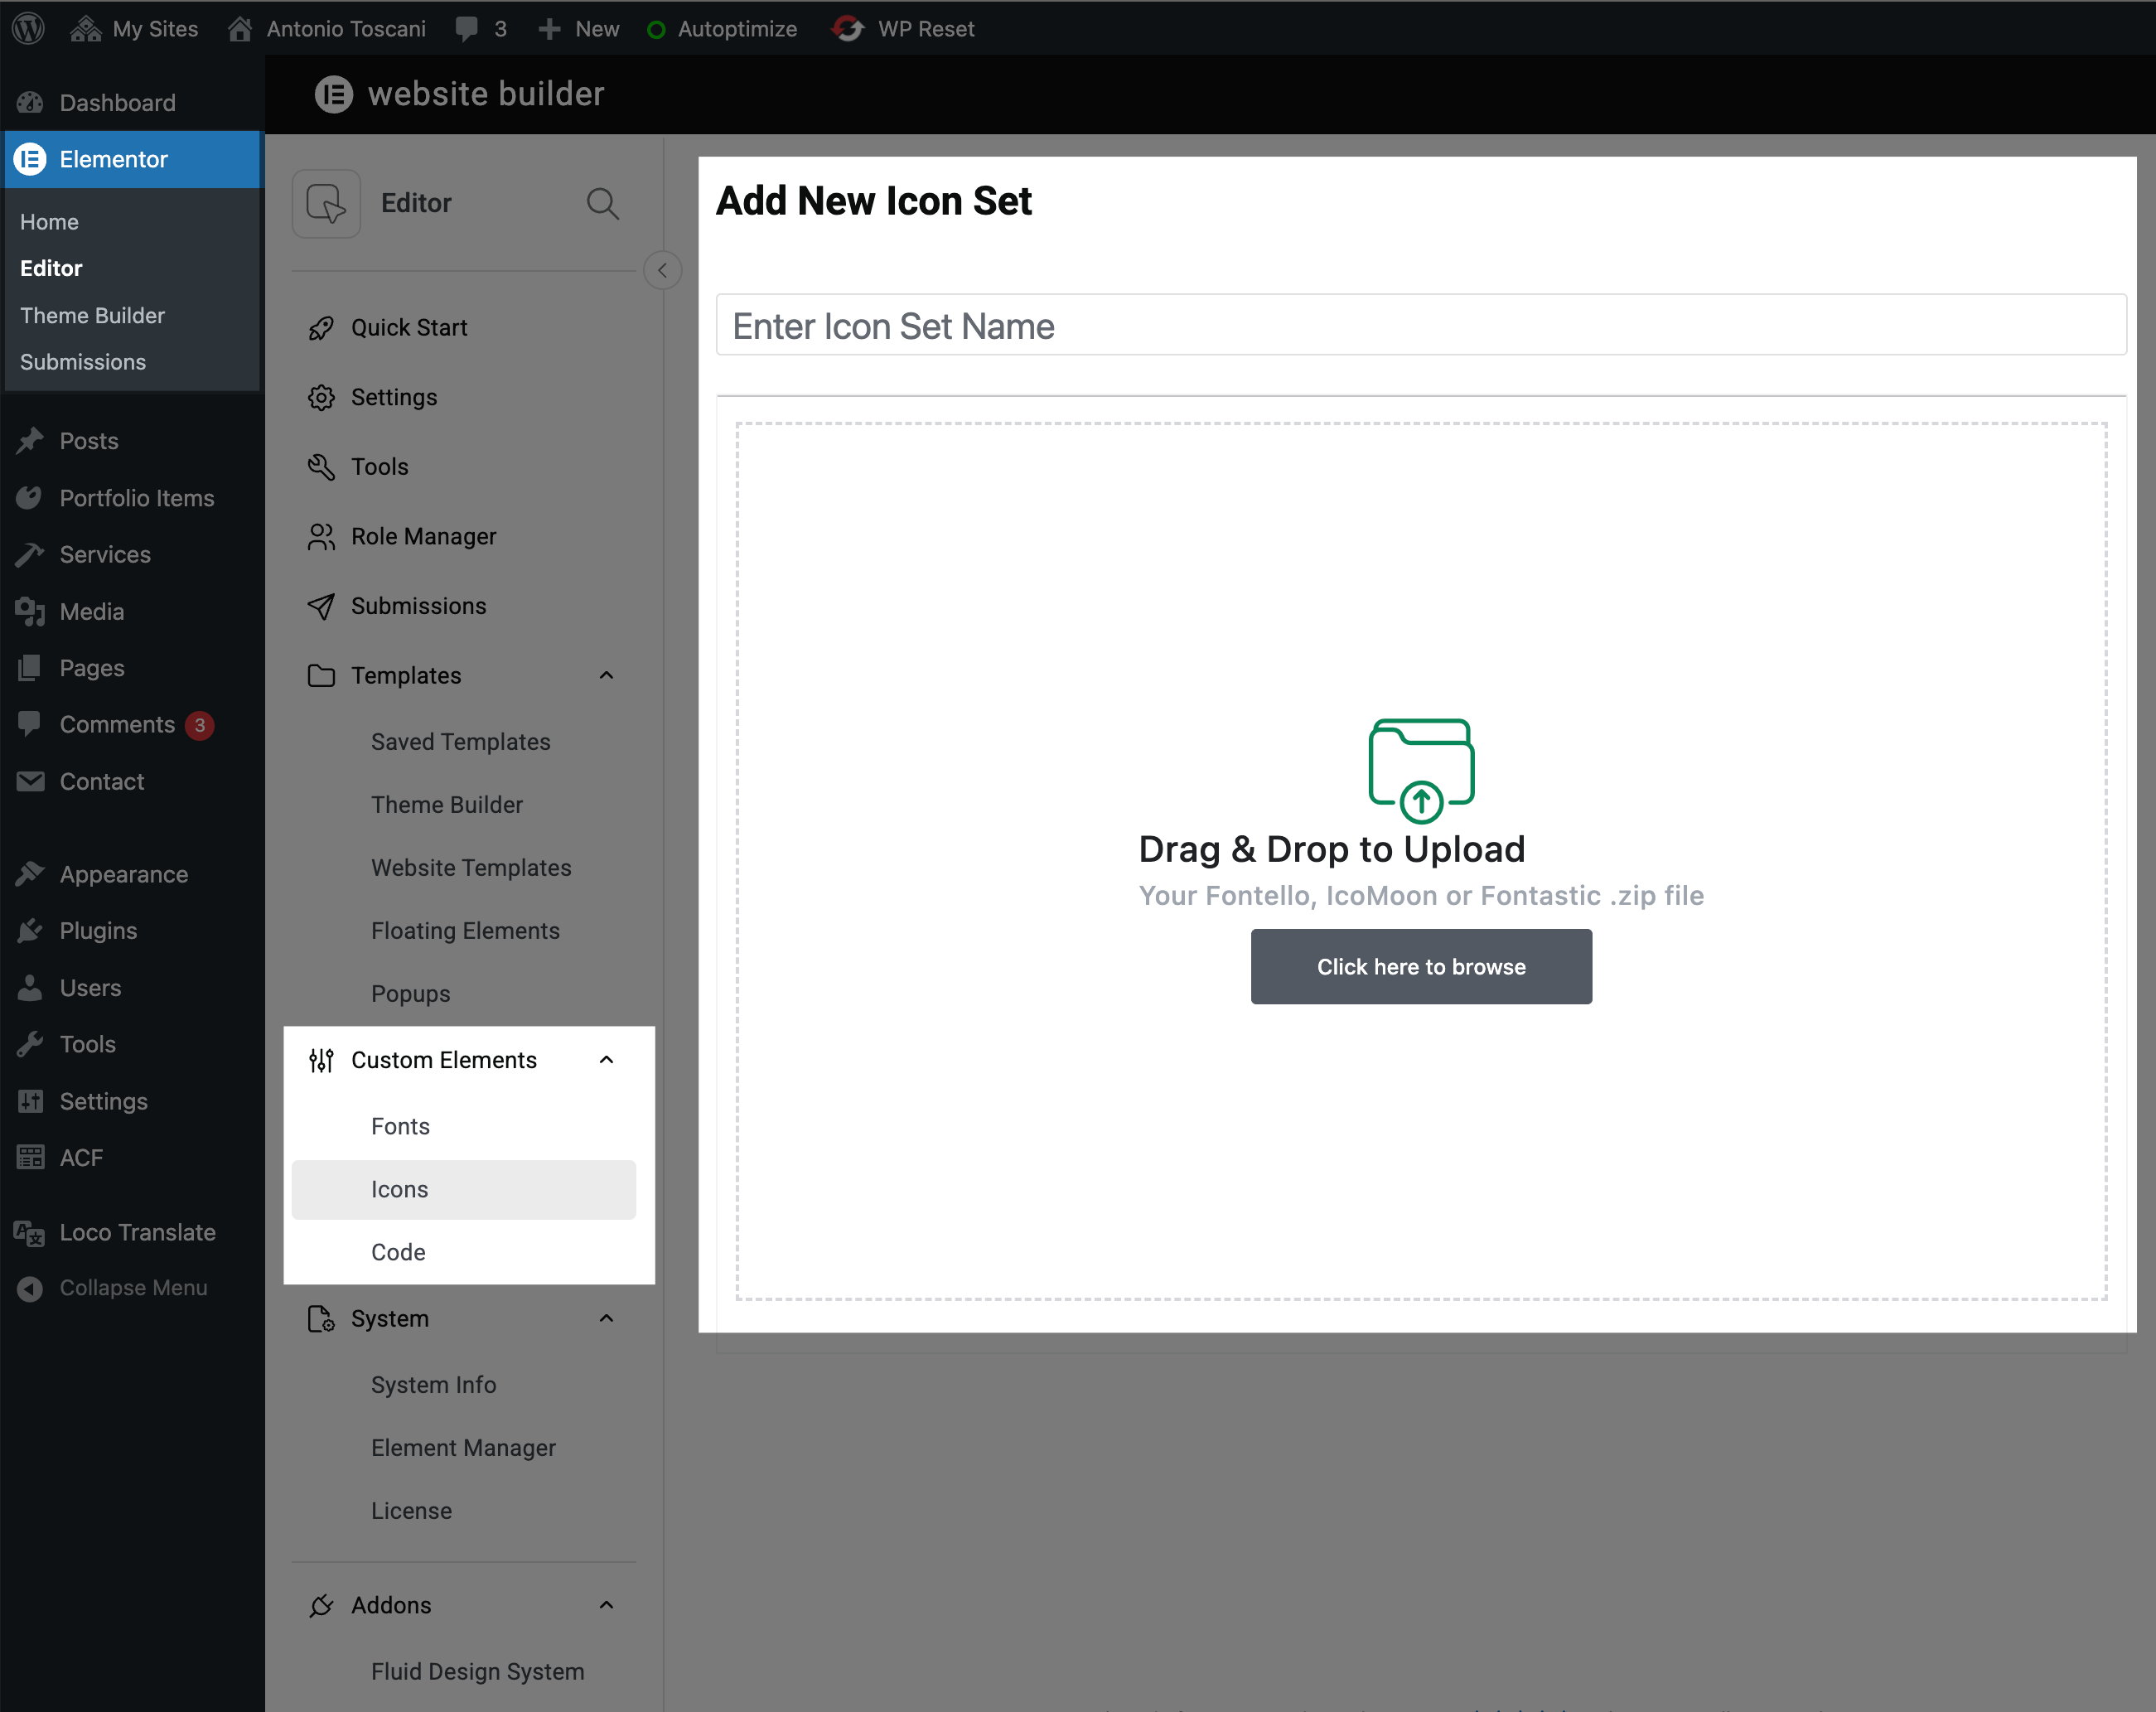Click the upload folder icon in drop area
The height and width of the screenshot is (1712, 2156).
[x=1421, y=770]
